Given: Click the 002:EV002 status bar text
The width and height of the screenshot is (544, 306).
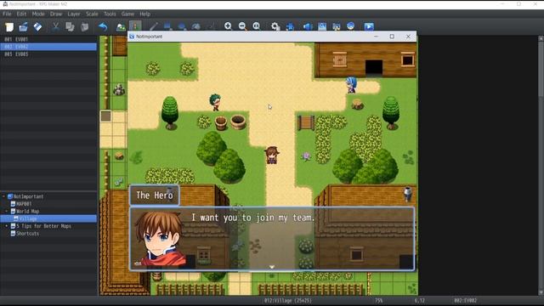Looking at the screenshot, I should pos(465,300).
